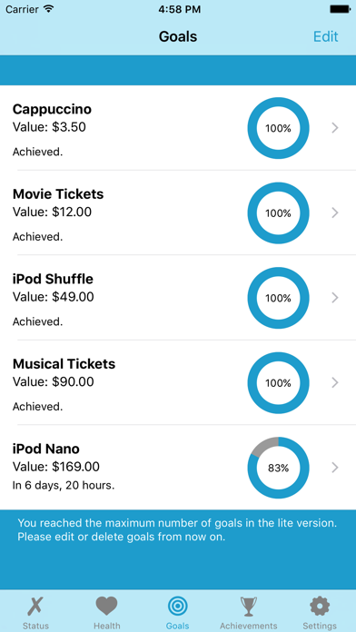Select the Goals target icon
The height and width of the screenshot is (632, 356).
pyautogui.click(x=177, y=607)
